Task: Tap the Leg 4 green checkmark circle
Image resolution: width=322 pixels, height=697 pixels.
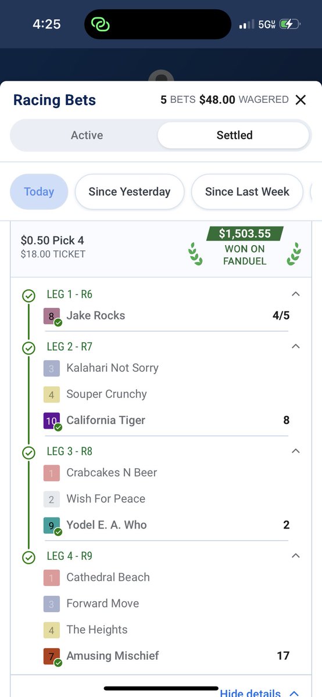Action: [x=28, y=557]
